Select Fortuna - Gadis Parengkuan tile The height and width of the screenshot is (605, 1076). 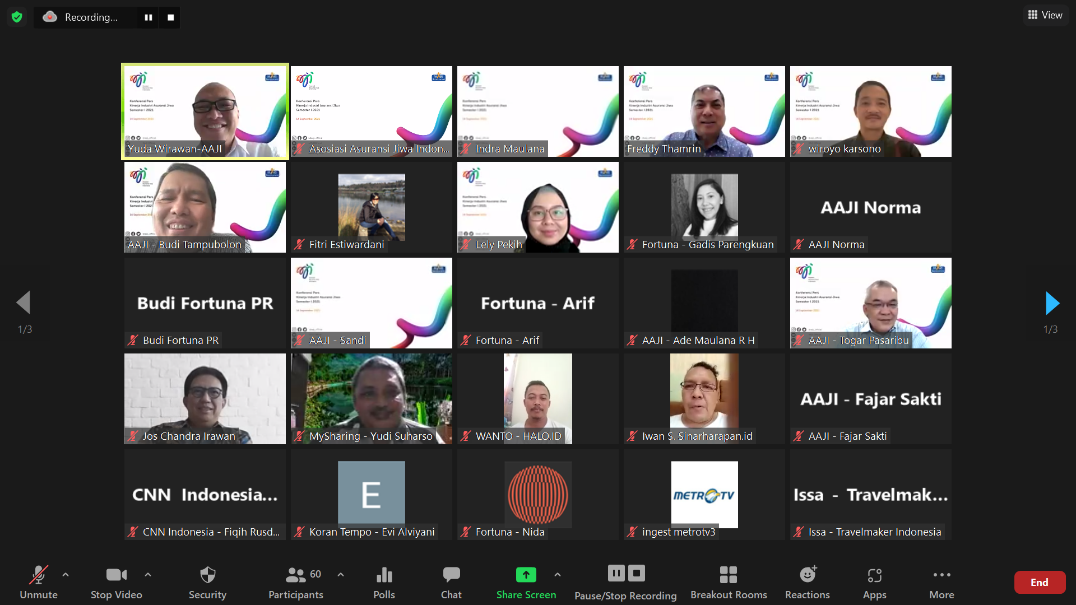point(704,207)
